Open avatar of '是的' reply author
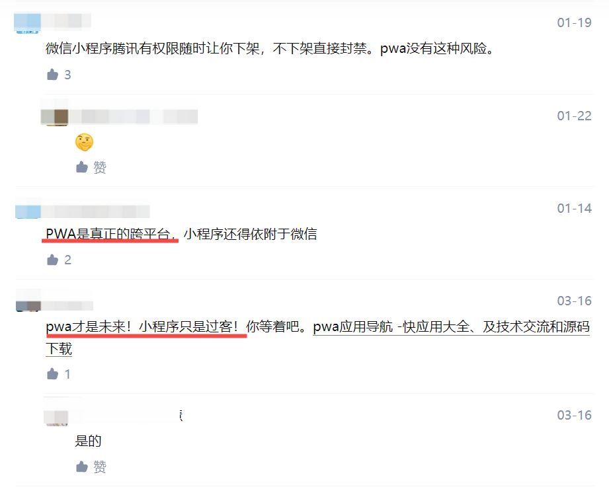Image resolution: width=609 pixels, height=487 pixels. coord(56,418)
